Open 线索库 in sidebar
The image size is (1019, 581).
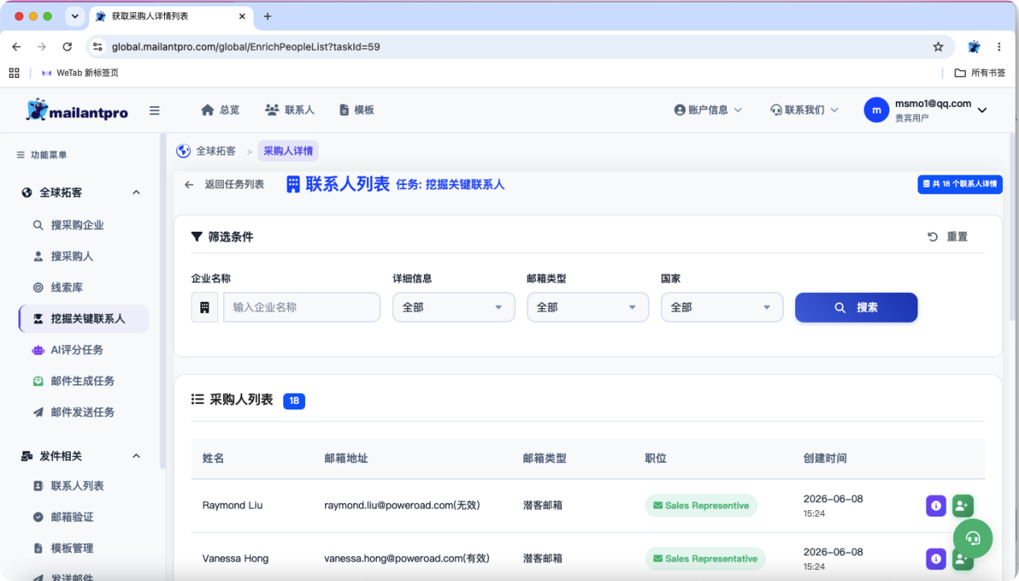67,287
